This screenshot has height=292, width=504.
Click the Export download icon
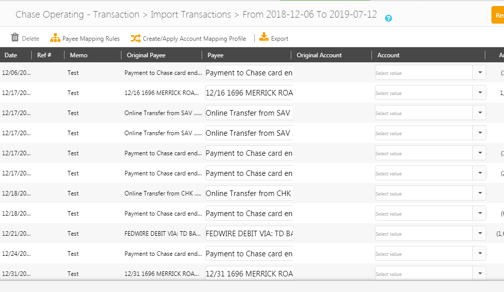[x=264, y=37]
